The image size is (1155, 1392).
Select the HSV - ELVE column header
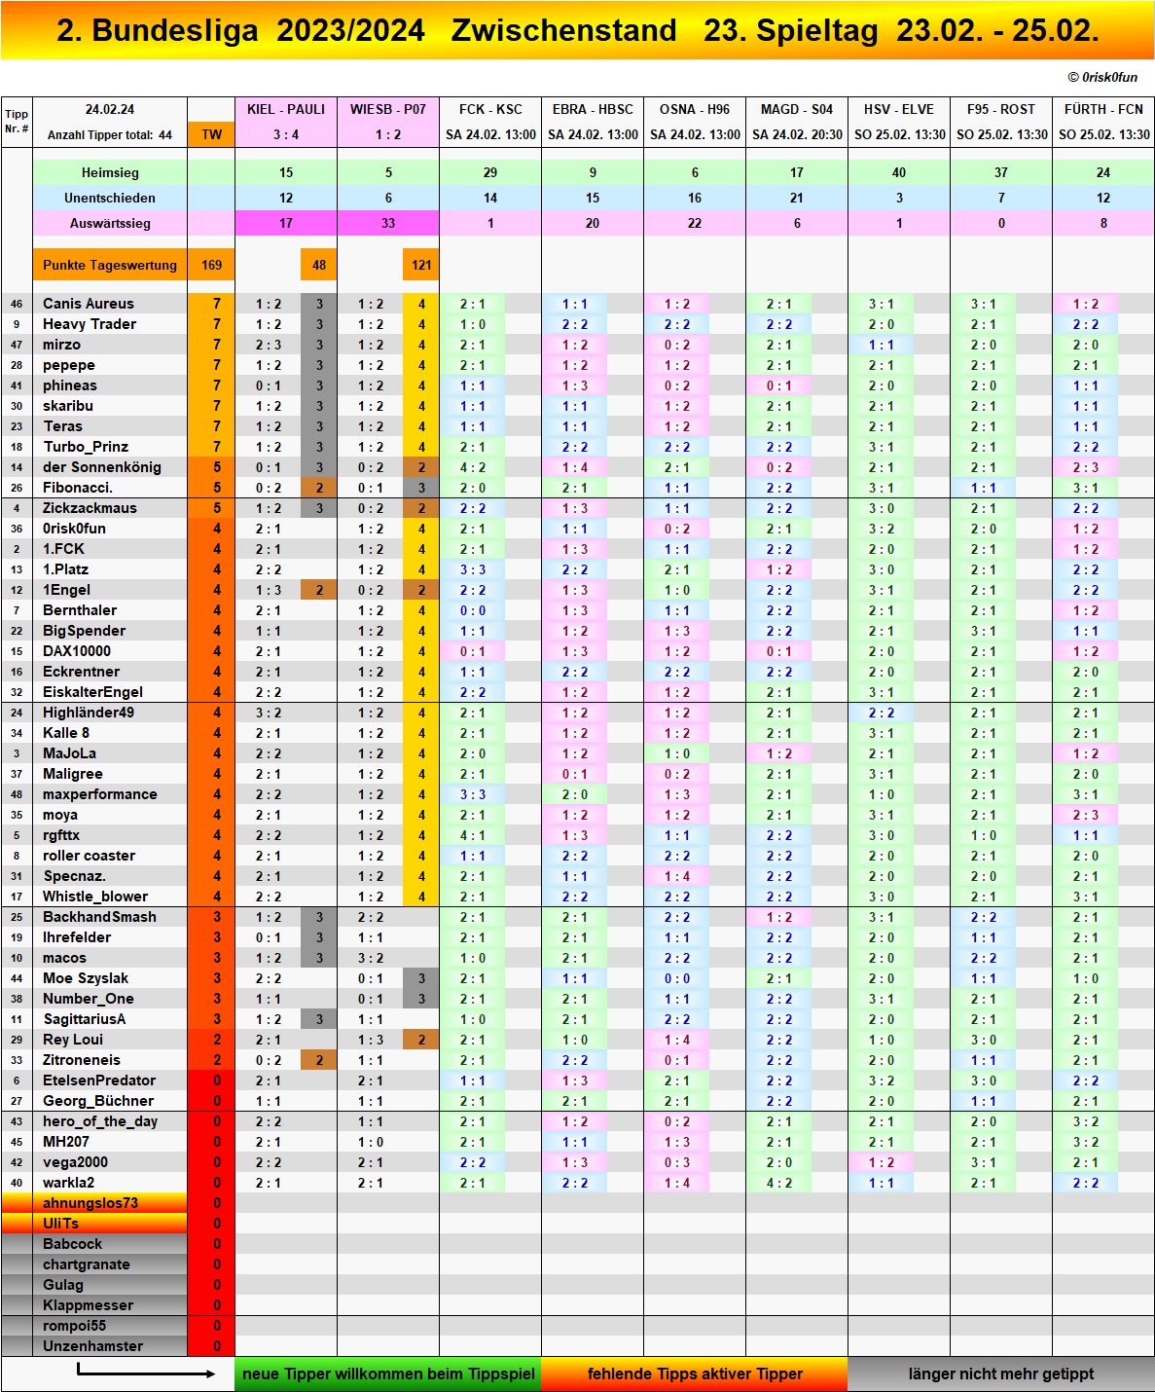[899, 109]
